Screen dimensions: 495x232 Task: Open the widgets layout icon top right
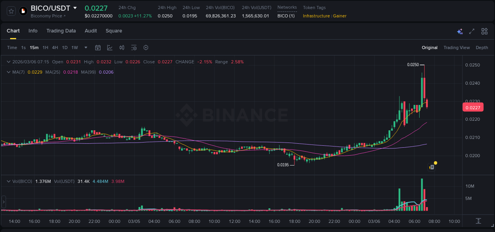tap(484, 31)
